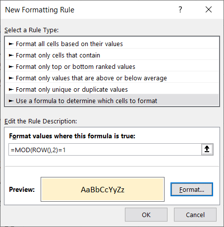Open help with the question mark icon
Image resolution: width=224 pixels, height=227 pixels.
[180, 9]
